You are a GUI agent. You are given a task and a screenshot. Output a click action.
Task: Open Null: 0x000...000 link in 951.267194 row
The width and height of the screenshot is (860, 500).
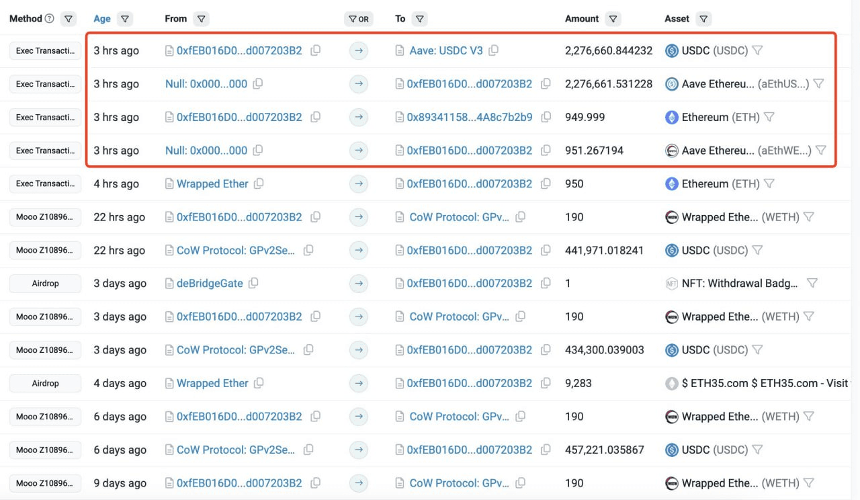pyautogui.click(x=206, y=151)
